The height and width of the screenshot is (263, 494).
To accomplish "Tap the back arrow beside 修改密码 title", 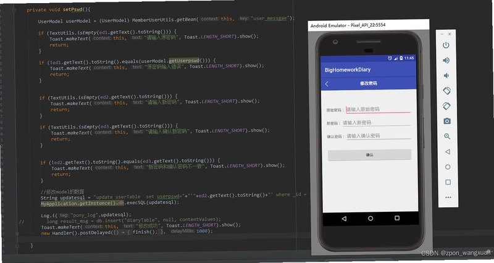I will tap(327, 84).
